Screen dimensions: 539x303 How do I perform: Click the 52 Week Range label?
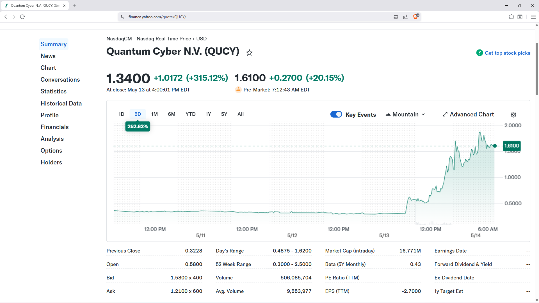tap(233, 264)
